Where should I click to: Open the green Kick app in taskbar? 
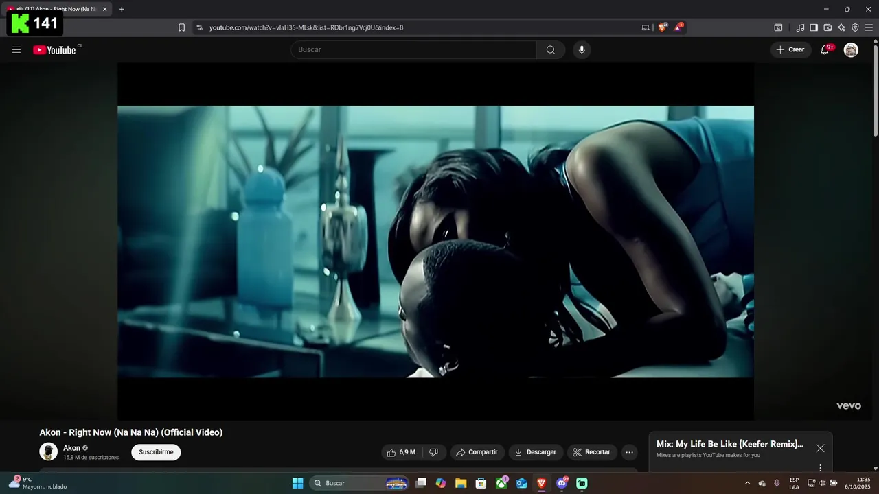coord(582,483)
